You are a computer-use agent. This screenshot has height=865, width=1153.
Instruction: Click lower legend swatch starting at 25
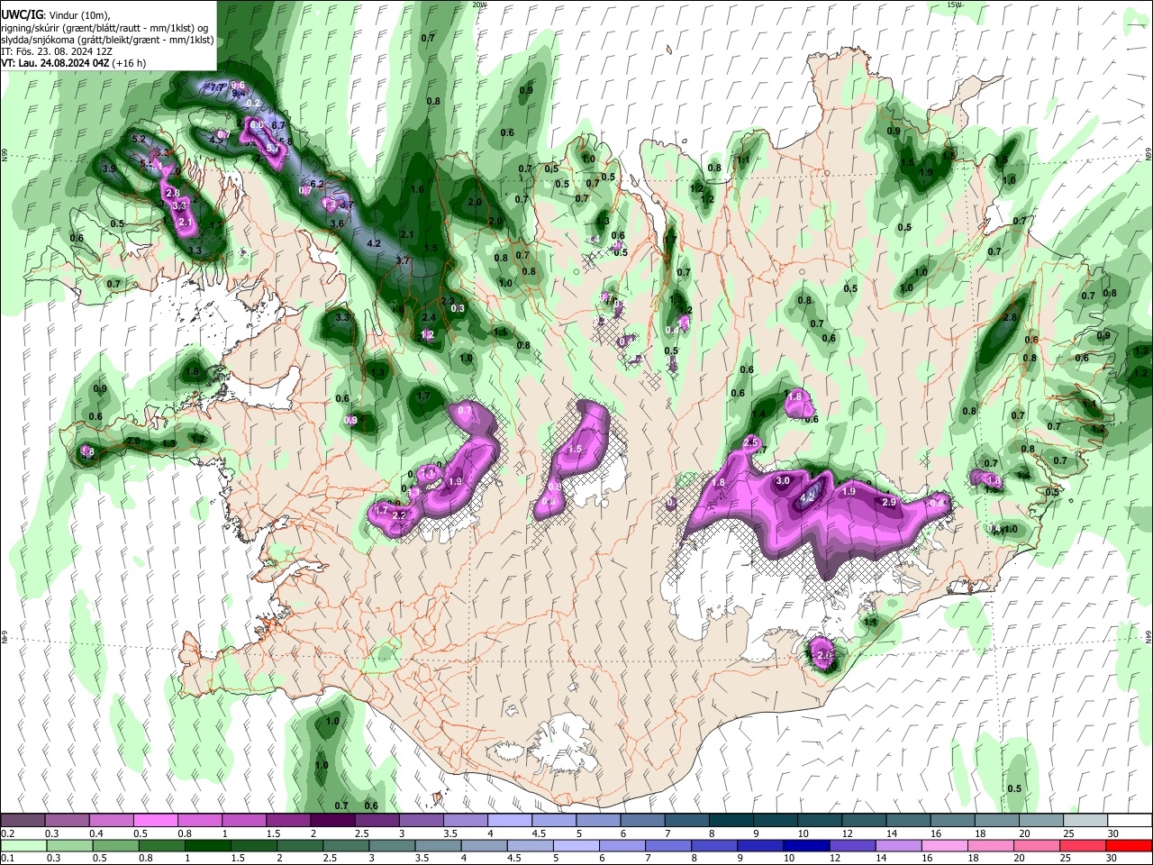coord(1083,846)
